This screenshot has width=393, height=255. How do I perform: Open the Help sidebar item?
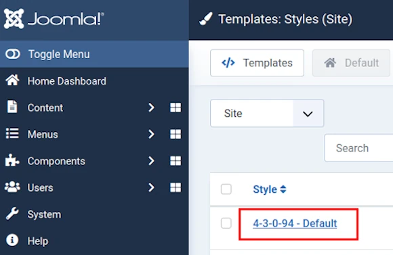click(38, 241)
